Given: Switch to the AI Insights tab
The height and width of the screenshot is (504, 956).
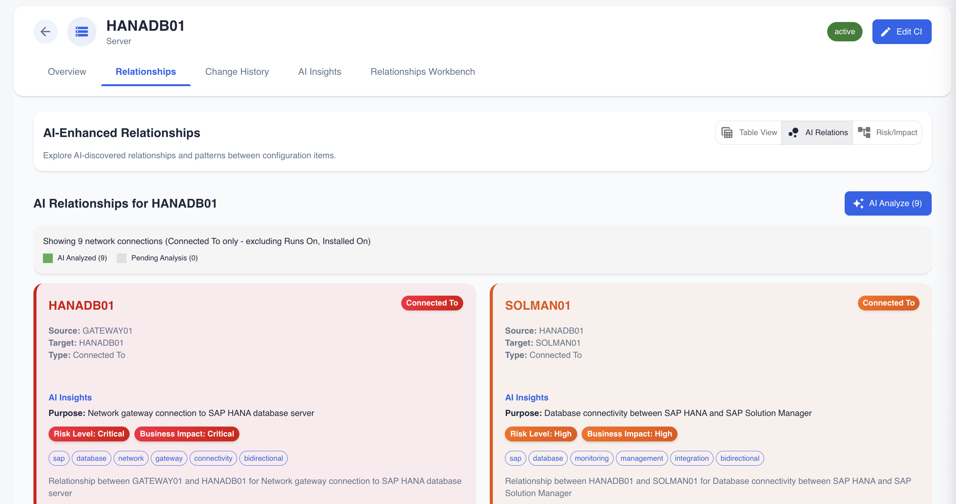Looking at the screenshot, I should click(320, 72).
